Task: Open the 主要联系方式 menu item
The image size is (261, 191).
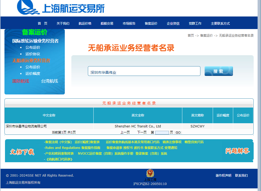Action: [220, 24]
